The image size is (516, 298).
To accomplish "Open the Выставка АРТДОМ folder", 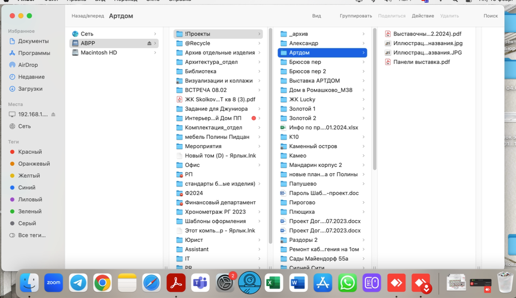I will (314, 81).
